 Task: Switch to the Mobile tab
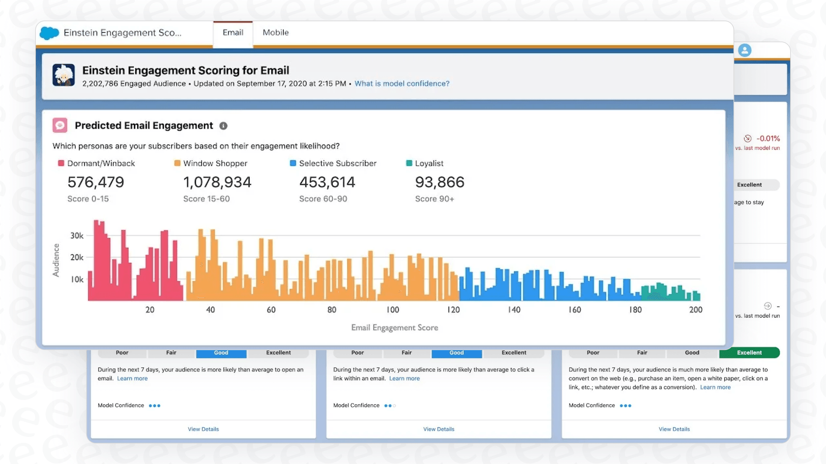tap(275, 32)
